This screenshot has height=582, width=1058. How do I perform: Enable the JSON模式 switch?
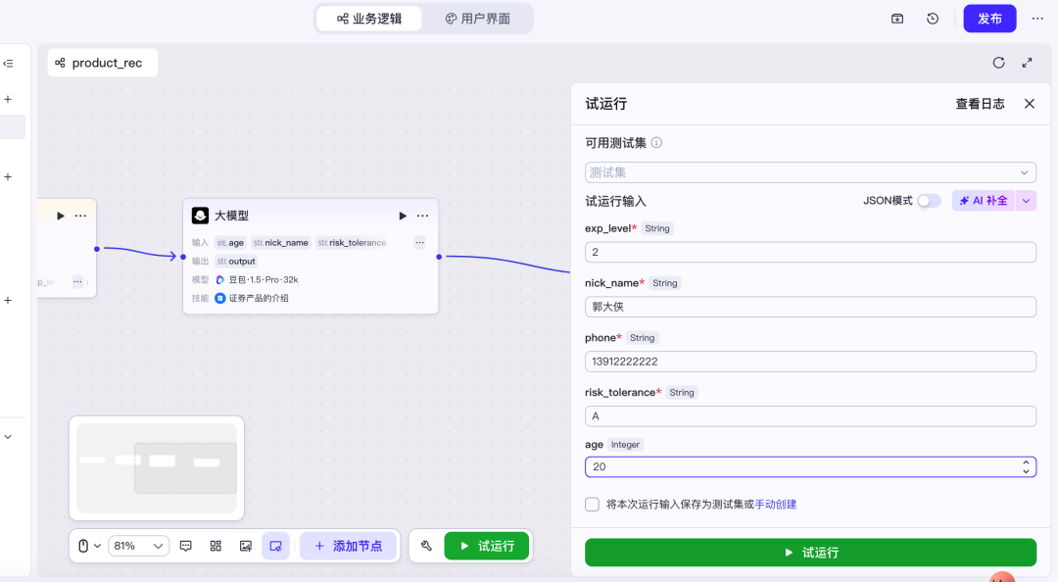coord(929,201)
